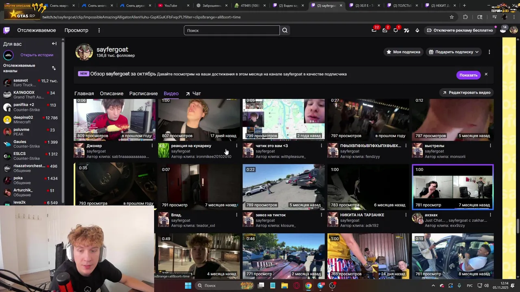Open options for выстрелы clip

click(490, 146)
